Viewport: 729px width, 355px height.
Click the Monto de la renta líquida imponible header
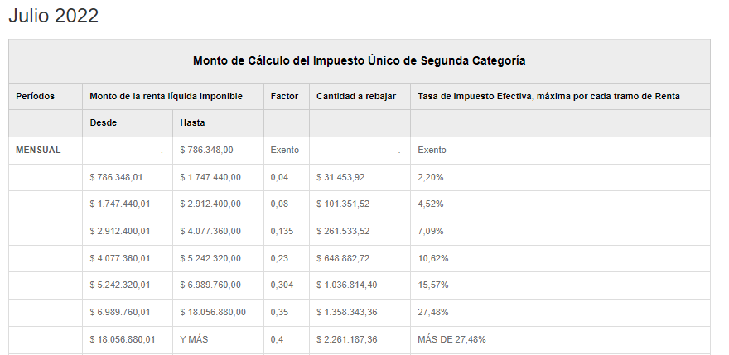[x=166, y=96]
